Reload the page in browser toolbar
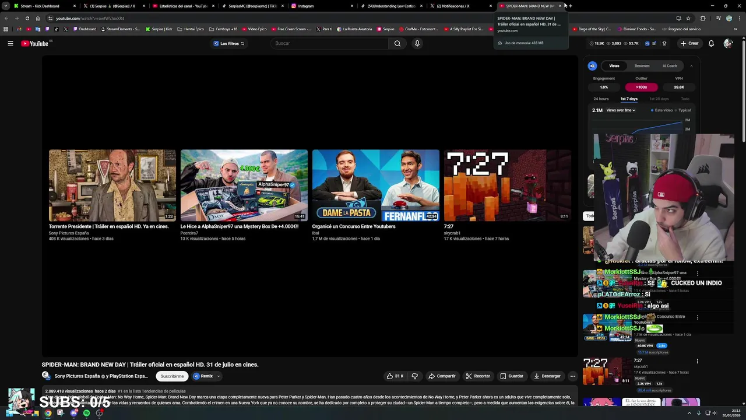The height and width of the screenshot is (420, 746). coord(27,18)
